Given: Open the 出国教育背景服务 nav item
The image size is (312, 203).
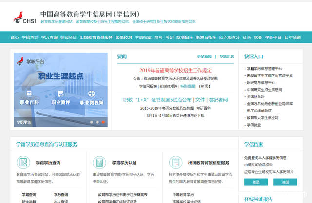Looking at the screenshot, I should (96, 37).
